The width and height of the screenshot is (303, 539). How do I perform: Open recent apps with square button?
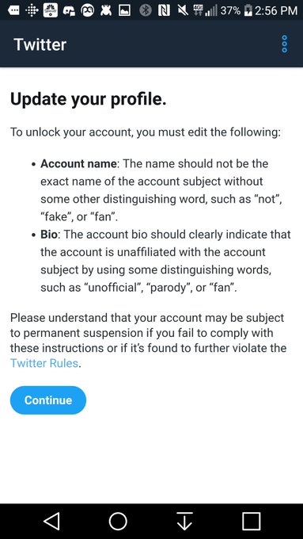(252, 521)
